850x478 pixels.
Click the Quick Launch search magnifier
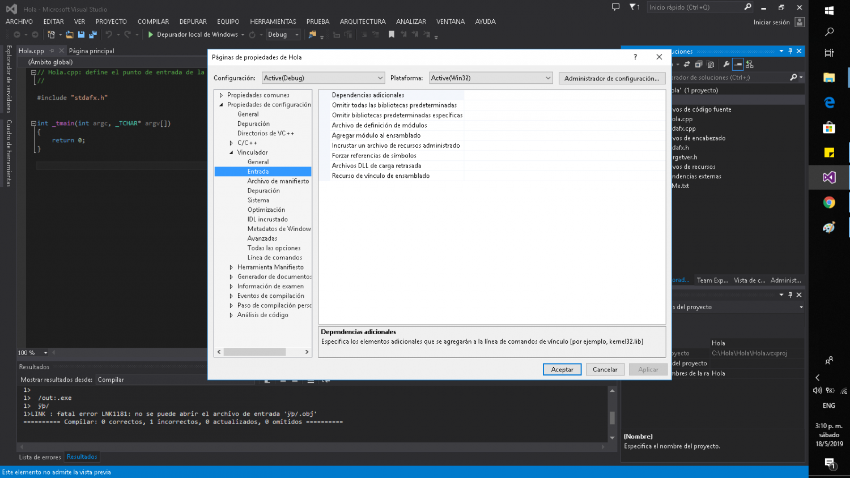747,7
